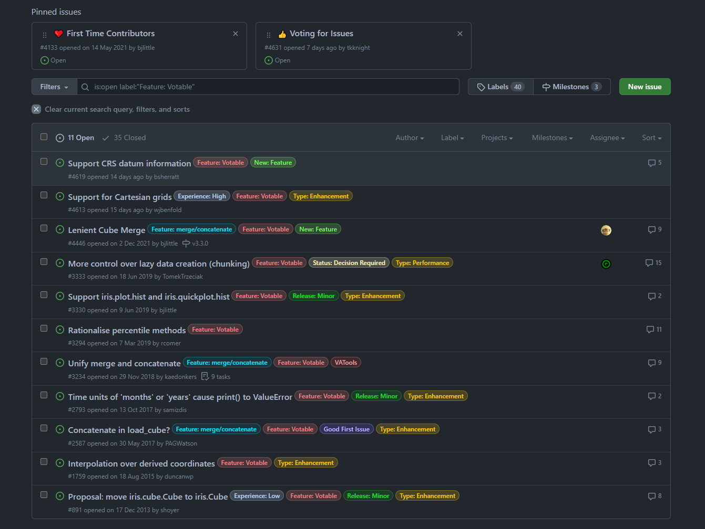Screen dimensions: 705x529
Task: Grab the drag handle of First Time Contributors
Action: pyautogui.click(x=45, y=35)
